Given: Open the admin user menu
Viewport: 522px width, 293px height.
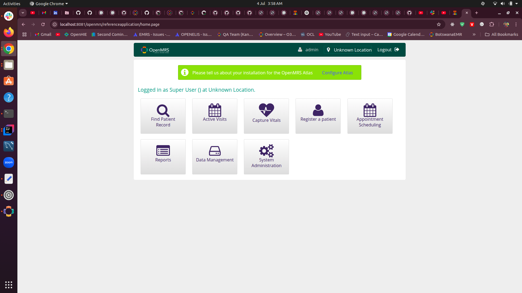Looking at the screenshot, I should pos(308,50).
